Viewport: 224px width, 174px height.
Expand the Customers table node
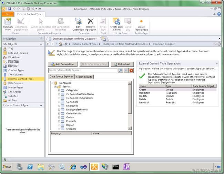[x=59, y=102]
